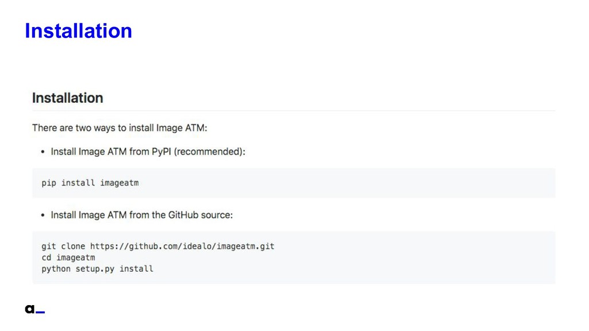Screen dimensions: 589x331
Task: Click the git clone command line
Action: coord(158,246)
